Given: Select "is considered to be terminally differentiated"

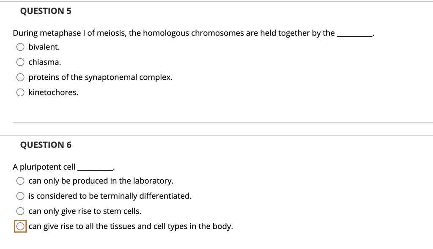Looking at the screenshot, I should [20, 196].
